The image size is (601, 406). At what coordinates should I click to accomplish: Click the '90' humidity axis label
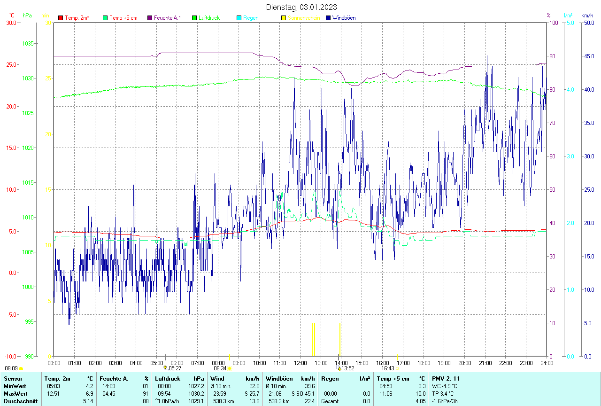point(553,56)
